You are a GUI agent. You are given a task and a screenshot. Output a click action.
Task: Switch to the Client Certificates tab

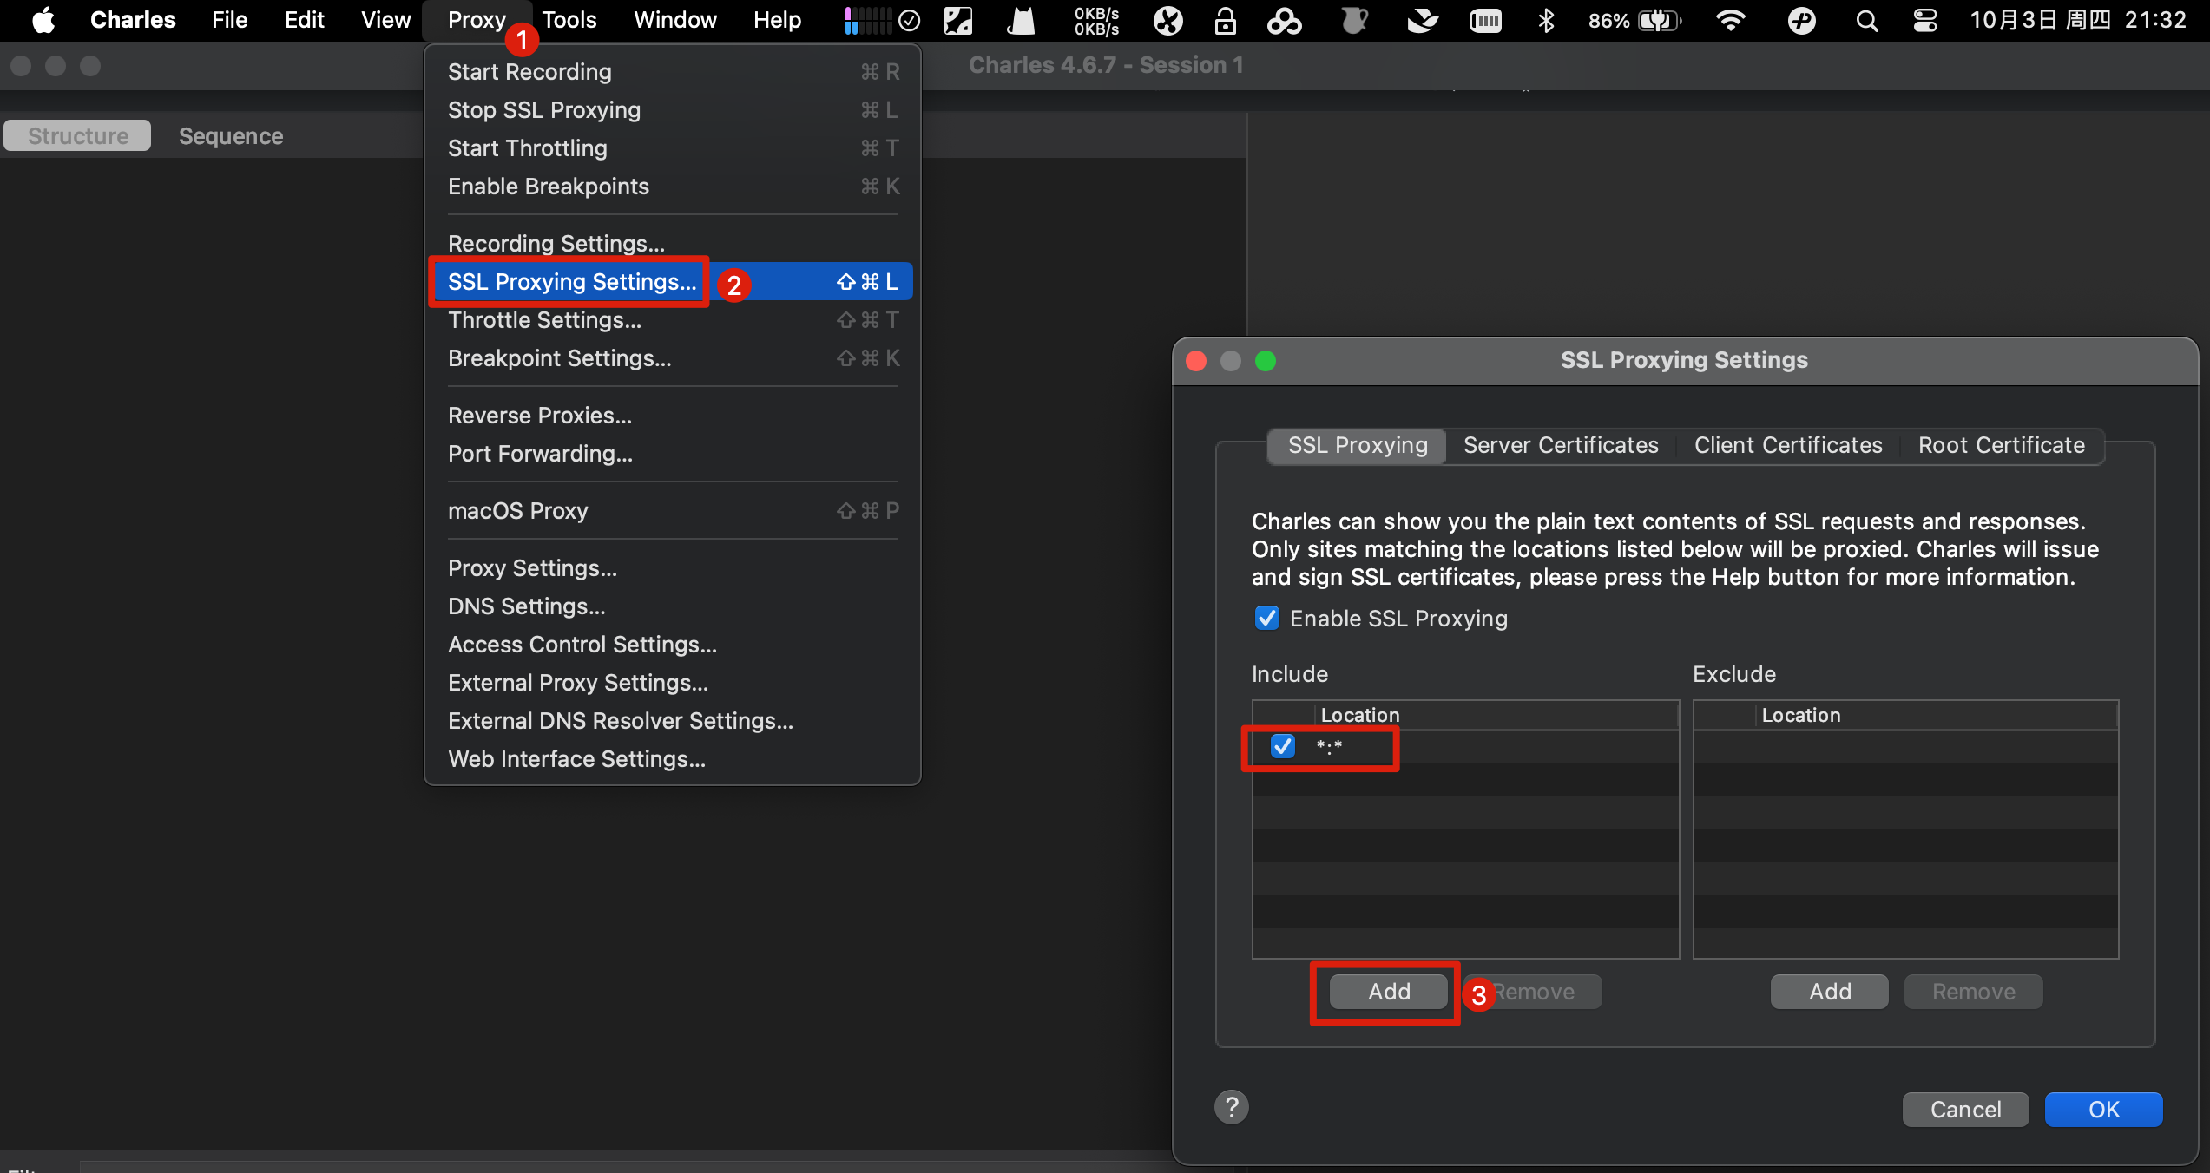1788,445
